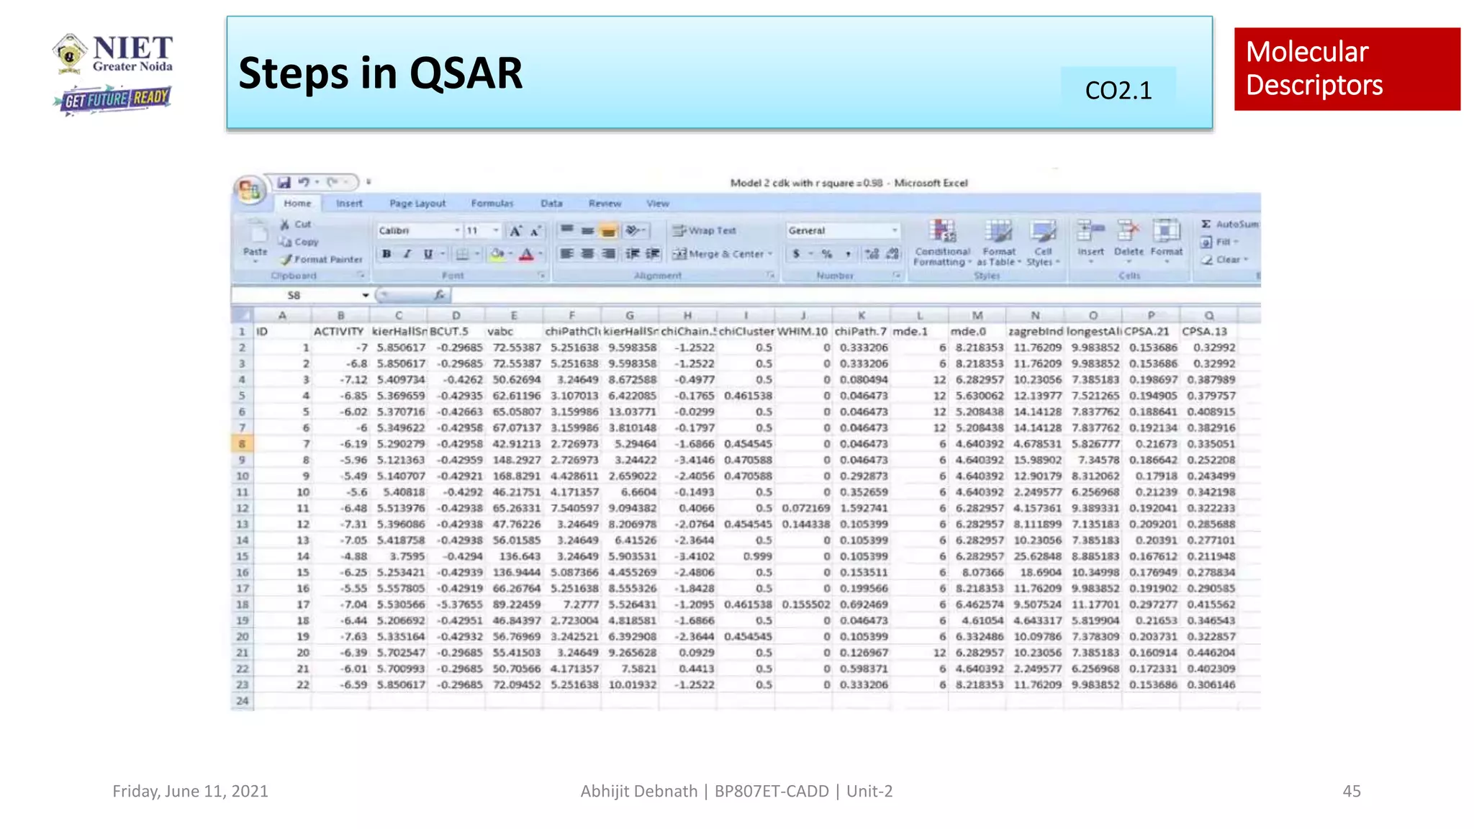Screen dimensions: 1474x829
Task: Open Conditional Formatting menu
Action: [942, 232]
